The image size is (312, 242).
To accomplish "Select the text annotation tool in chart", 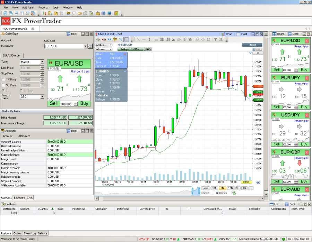I will [215, 39].
